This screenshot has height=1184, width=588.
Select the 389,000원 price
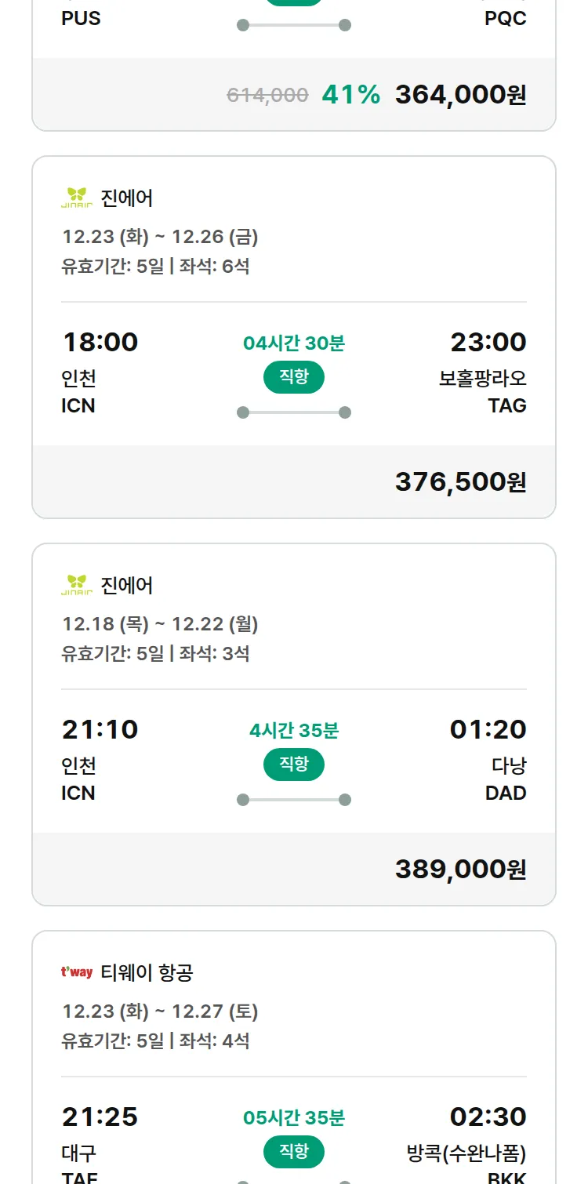coord(460,869)
